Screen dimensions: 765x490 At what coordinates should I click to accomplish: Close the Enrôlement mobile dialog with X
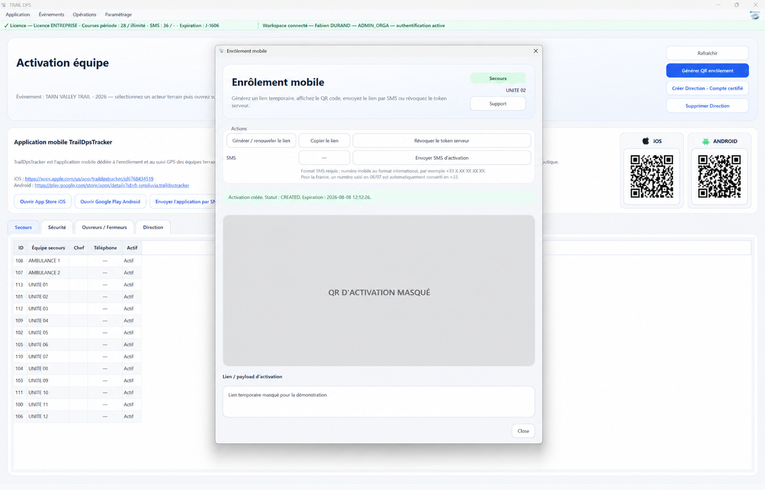536,51
